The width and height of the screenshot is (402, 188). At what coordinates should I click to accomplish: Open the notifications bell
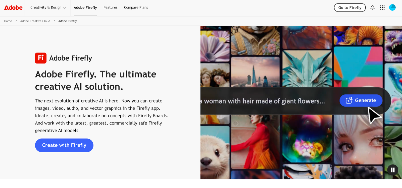(372, 7)
